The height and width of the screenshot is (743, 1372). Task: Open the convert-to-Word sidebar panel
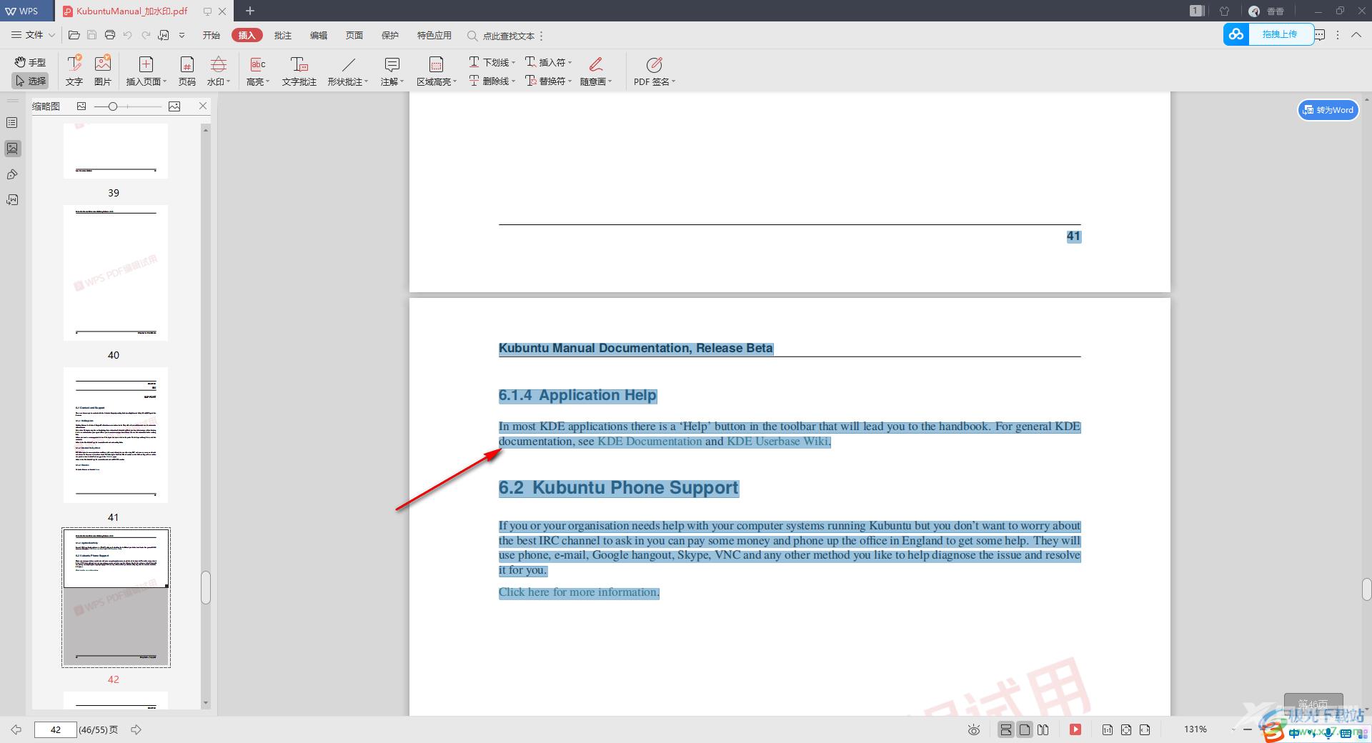pyautogui.click(x=12, y=200)
